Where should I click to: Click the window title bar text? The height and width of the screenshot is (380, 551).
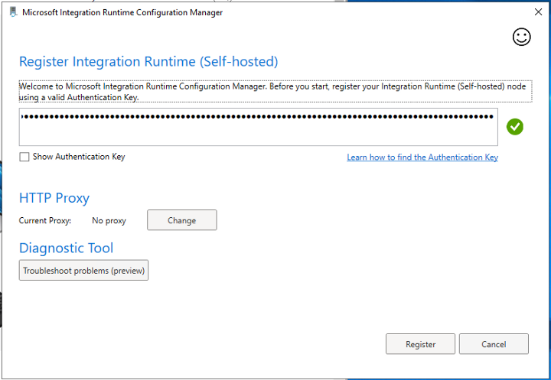(x=122, y=13)
